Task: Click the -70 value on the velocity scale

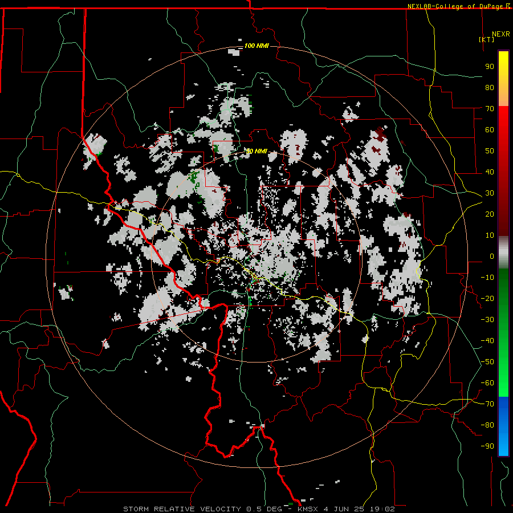Action: pos(487,404)
